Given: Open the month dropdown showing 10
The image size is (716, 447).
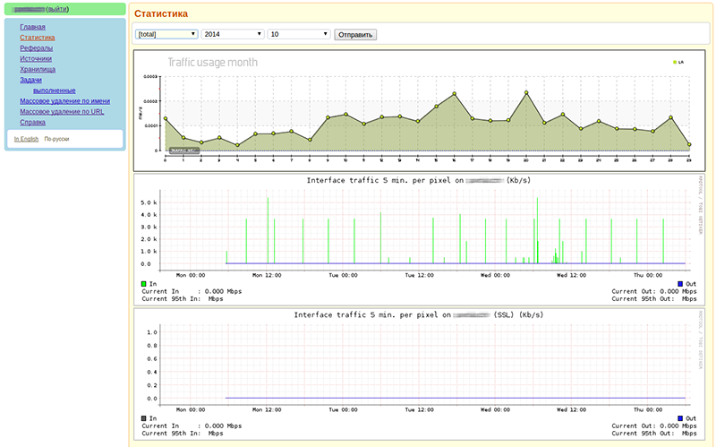Looking at the screenshot, I should 299,34.
